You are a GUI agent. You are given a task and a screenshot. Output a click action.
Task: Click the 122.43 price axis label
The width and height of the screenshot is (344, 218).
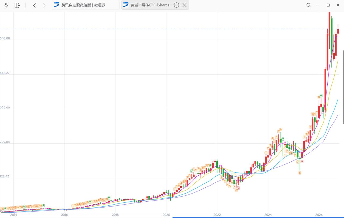coord(5,176)
